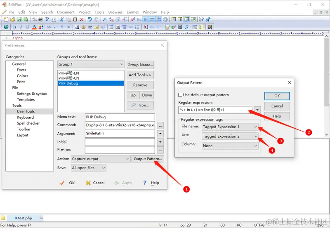This screenshot has height=228, width=330.
Task: Open the Initial directory arrow dropdown
Action: pos(160,142)
